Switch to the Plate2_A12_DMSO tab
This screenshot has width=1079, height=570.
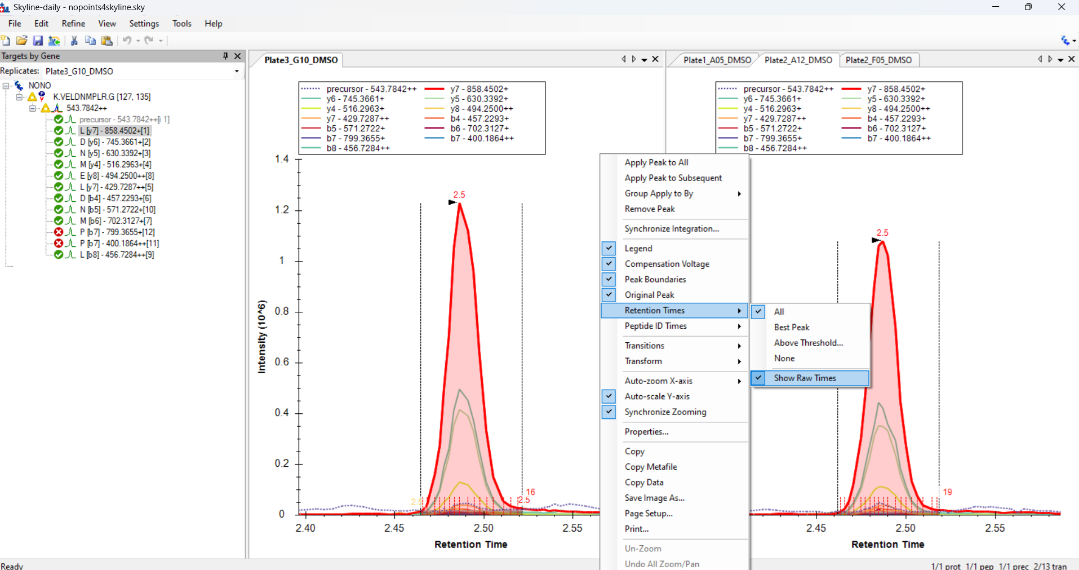798,60
